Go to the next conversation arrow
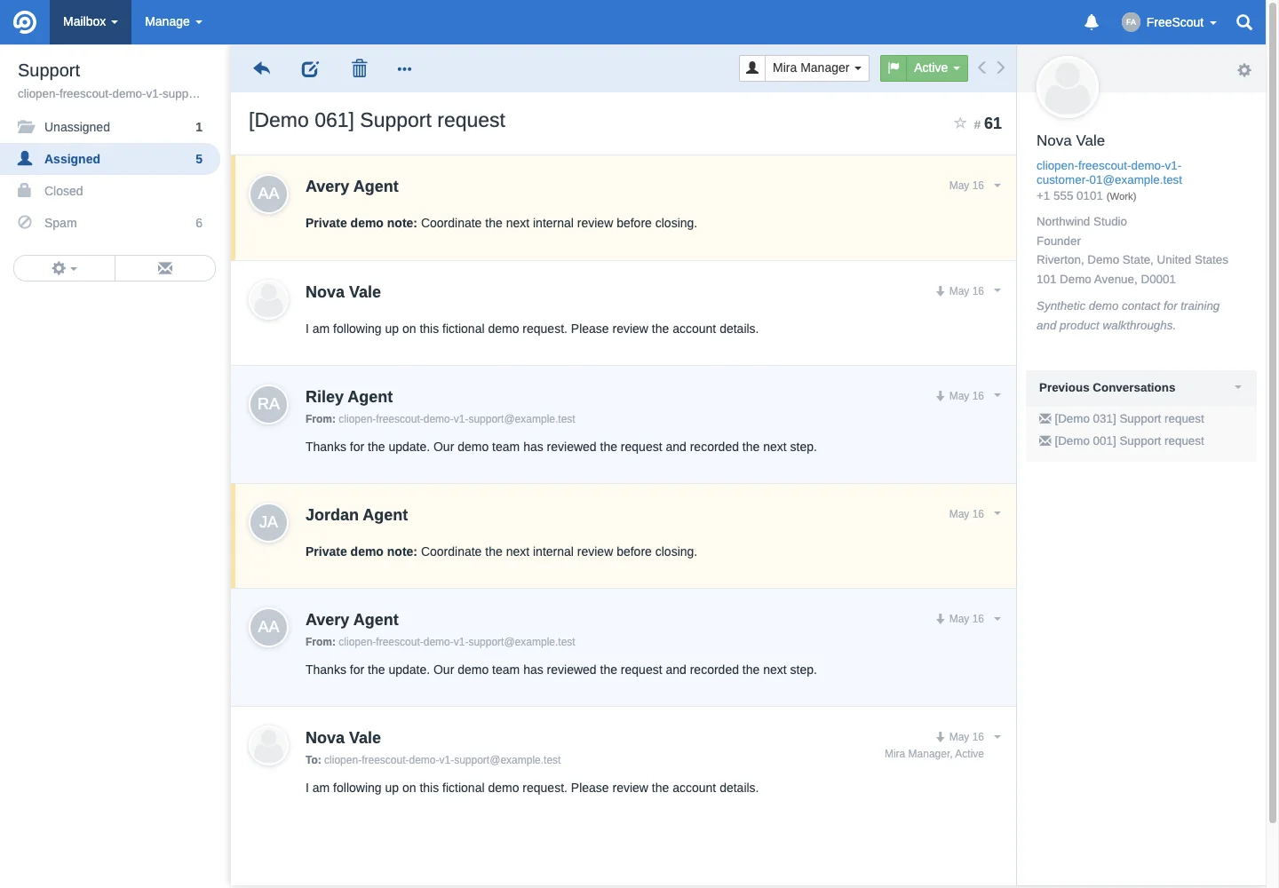 (1001, 67)
